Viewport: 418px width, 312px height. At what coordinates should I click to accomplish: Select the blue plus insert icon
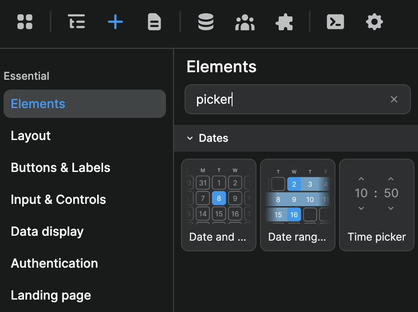click(115, 22)
